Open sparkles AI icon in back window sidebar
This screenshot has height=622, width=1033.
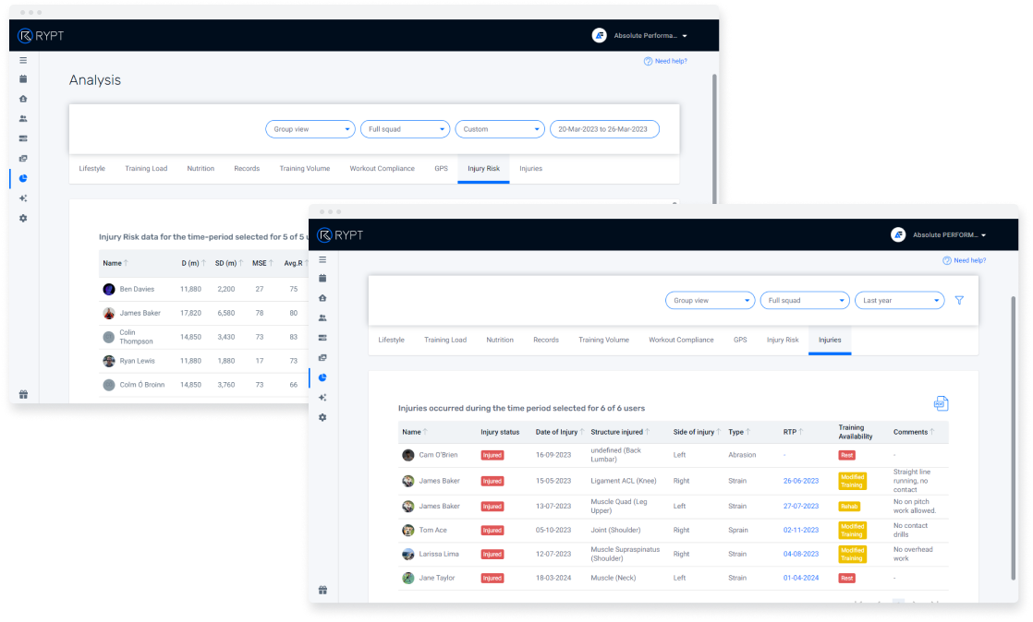click(23, 198)
